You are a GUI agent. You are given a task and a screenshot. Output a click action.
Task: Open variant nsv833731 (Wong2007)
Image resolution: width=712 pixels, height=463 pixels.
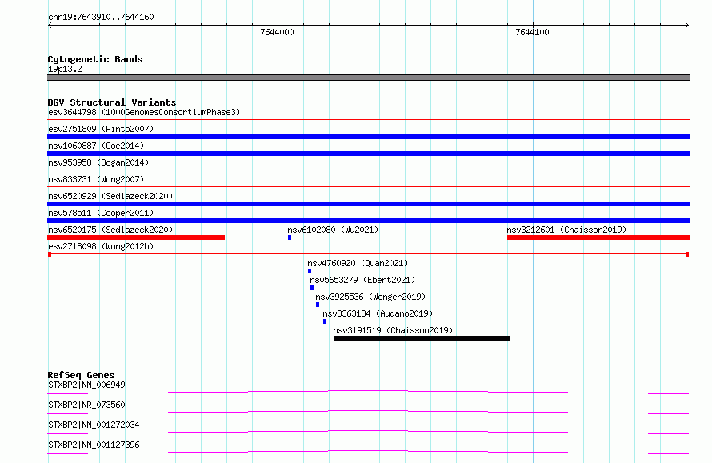[96, 179]
